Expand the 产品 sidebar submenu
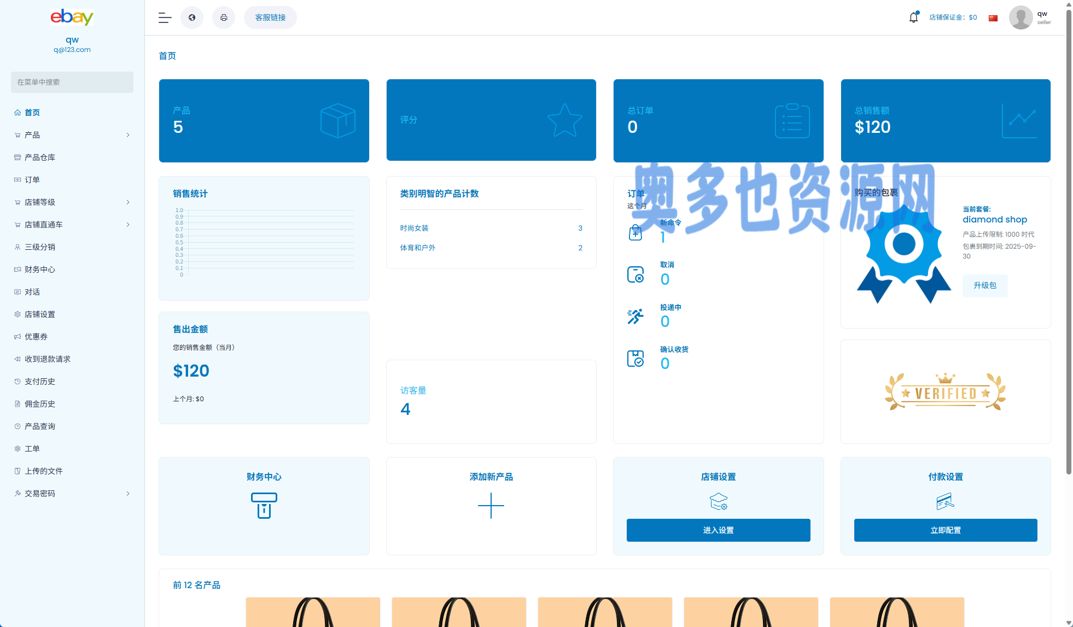This screenshot has height=627, width=1073. click(x=128, y=135)
